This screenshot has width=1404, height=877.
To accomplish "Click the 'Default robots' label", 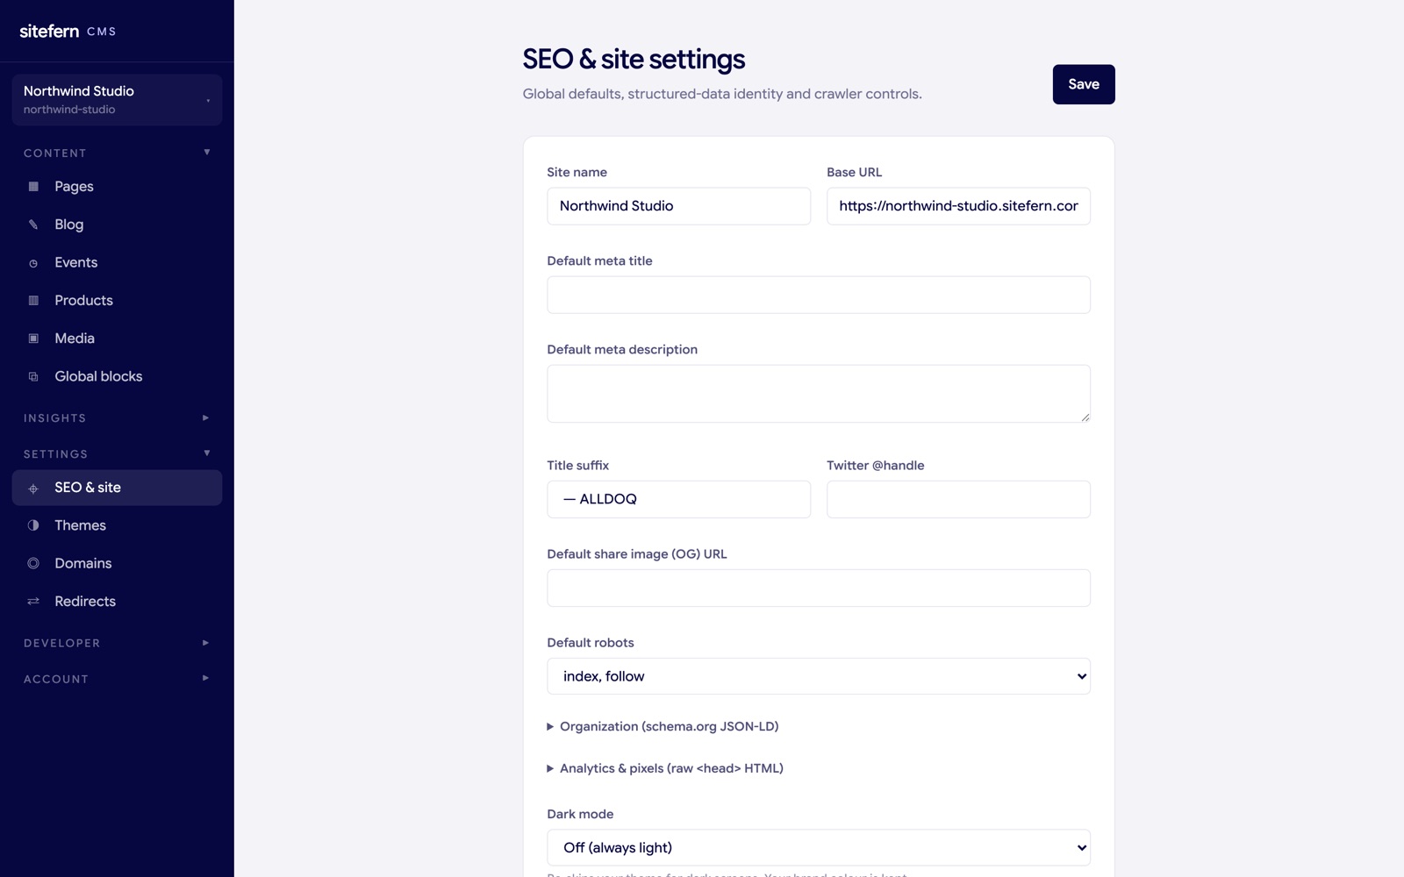I will 591,643.
